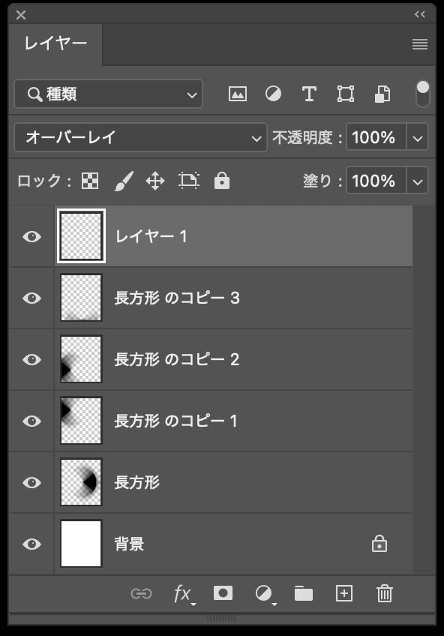The image size is (444, 636).
Task: Create a new adjustment layer
Action: click(x=262, y=593)
